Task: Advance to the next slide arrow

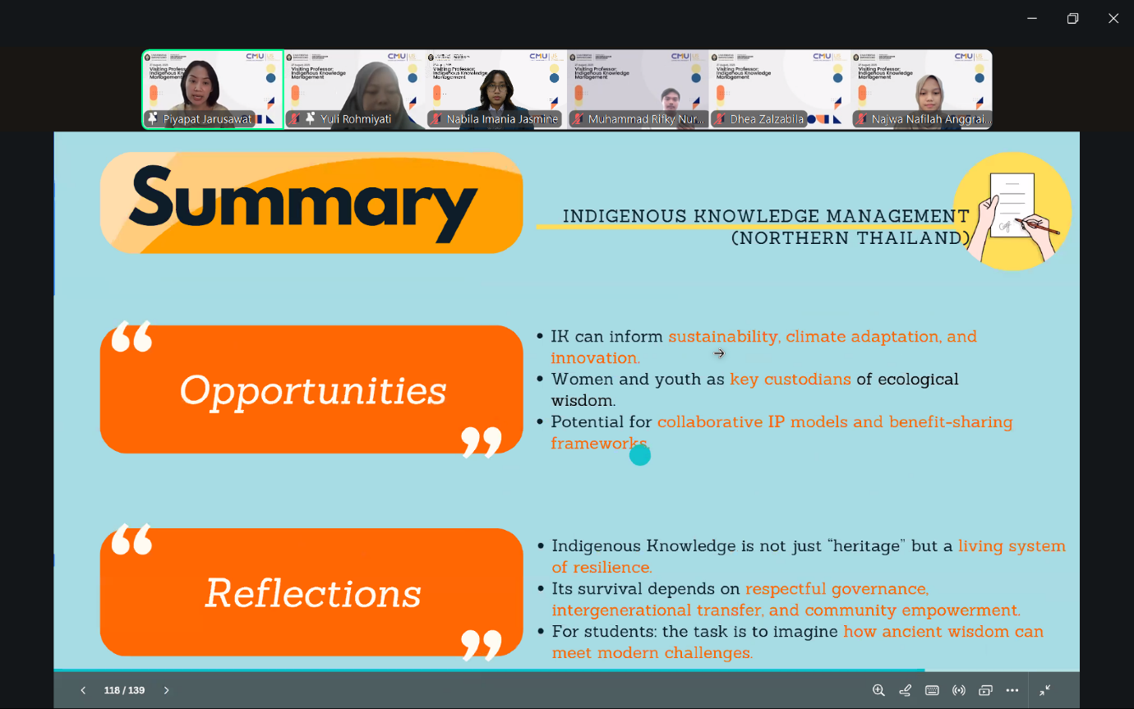Action: pos(166,690)
